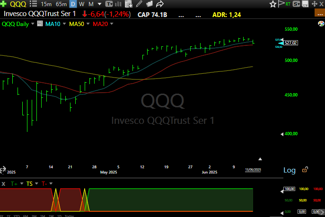Screen dimensions: 325x217
Task: Flag this symbol with the flag icon
Action: coord(281,4)
